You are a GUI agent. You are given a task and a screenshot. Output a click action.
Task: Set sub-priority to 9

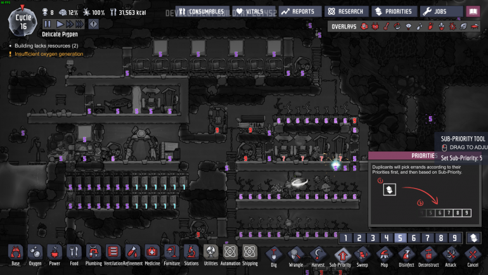click(x=454, y=238)
